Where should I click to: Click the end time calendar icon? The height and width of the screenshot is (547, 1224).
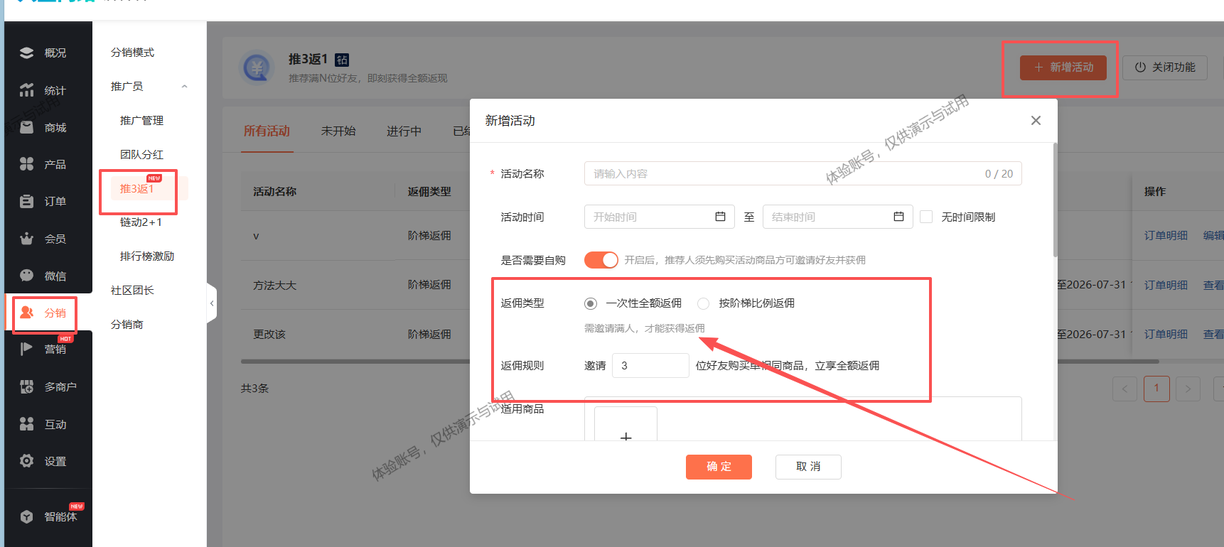898,217
